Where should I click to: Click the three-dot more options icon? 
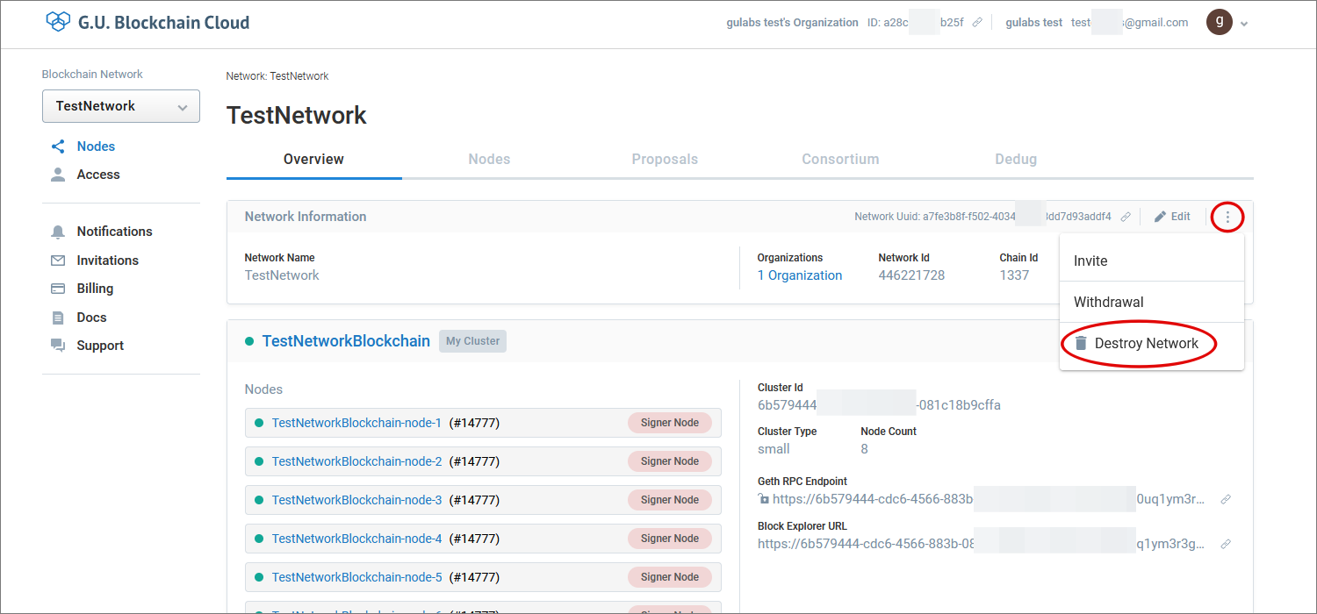(1227, 217)
